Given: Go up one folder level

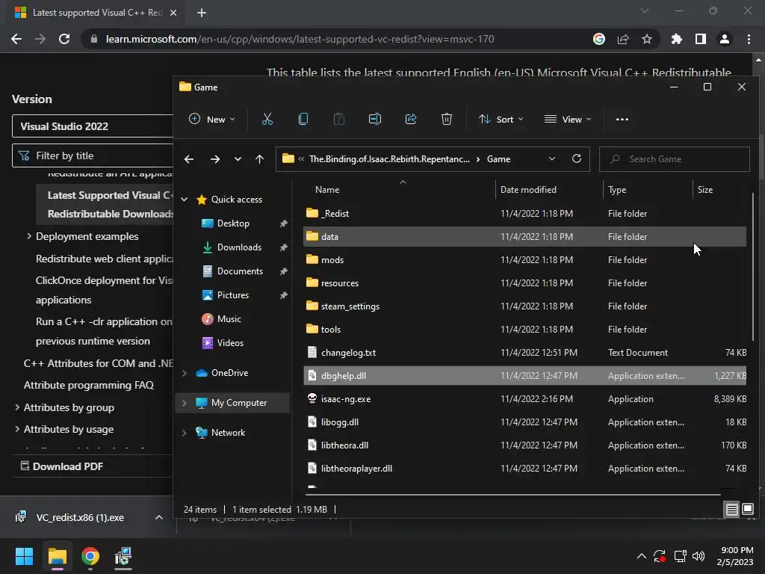Looking at the screenshot, I should click(x=259, y=159).
